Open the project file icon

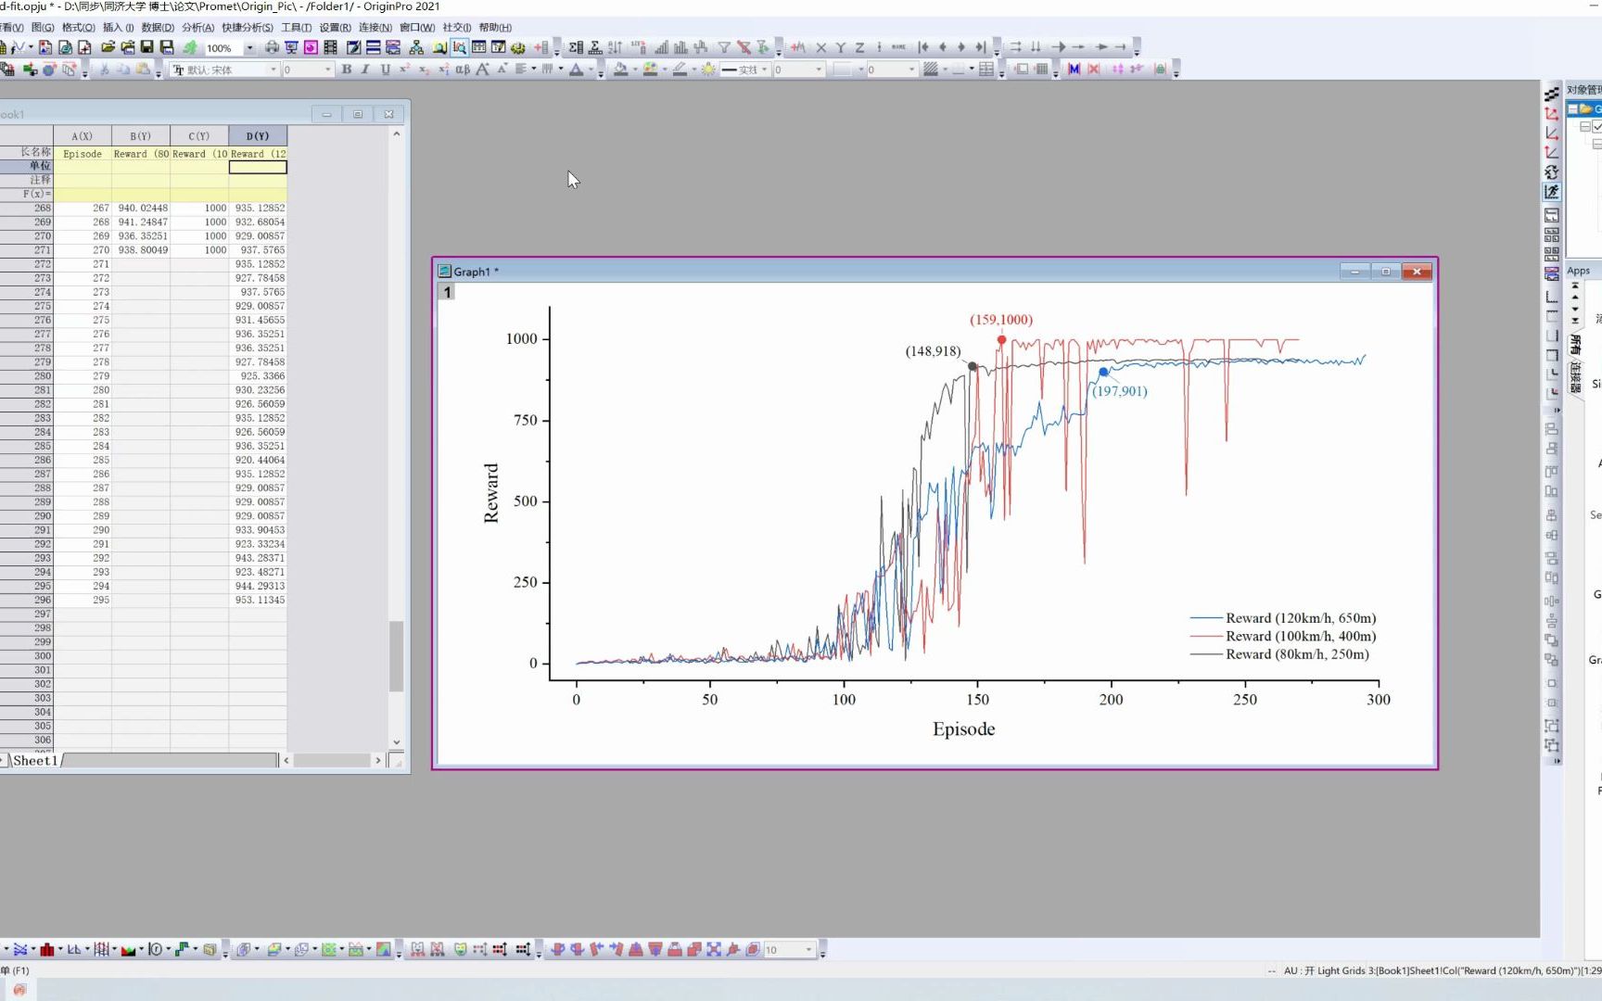click(x=108, y=47)
